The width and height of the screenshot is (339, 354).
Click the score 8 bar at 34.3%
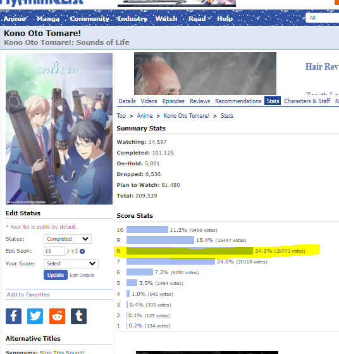[x=190, y=251]
